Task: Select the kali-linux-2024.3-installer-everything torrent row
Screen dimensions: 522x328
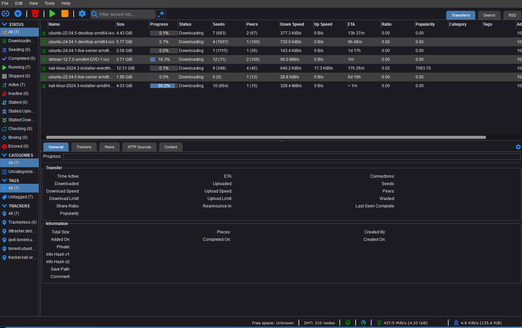Action: pos(281,68)
